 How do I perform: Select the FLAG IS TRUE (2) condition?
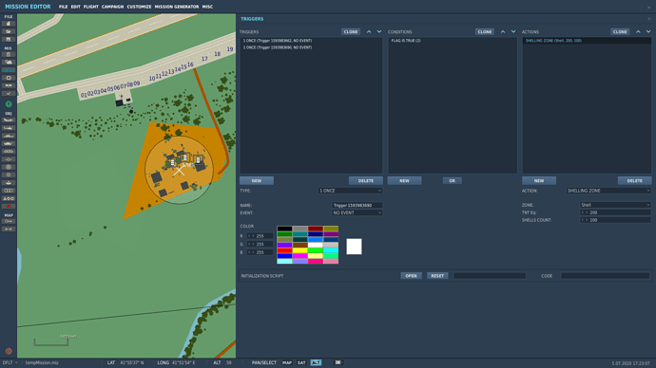(x=453, y=41)
